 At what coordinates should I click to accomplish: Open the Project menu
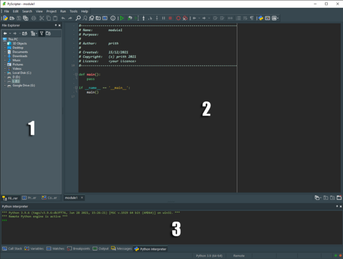(51, 11)
